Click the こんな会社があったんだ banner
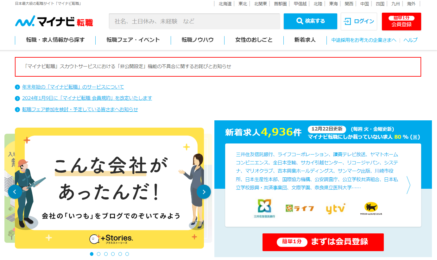This screenshot has height=260, width=437. (109, 188)
